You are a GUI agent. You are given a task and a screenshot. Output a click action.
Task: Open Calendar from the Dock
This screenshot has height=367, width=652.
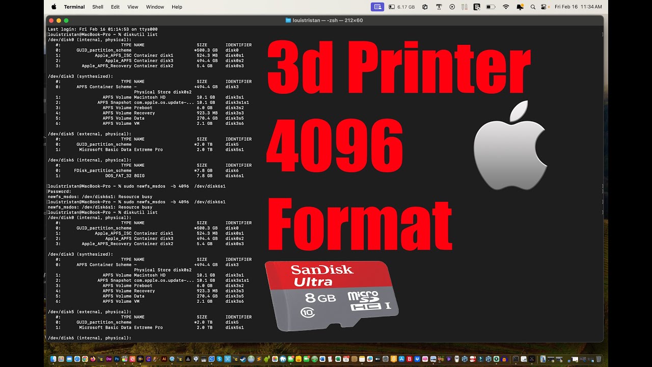(x=346, y=359)
